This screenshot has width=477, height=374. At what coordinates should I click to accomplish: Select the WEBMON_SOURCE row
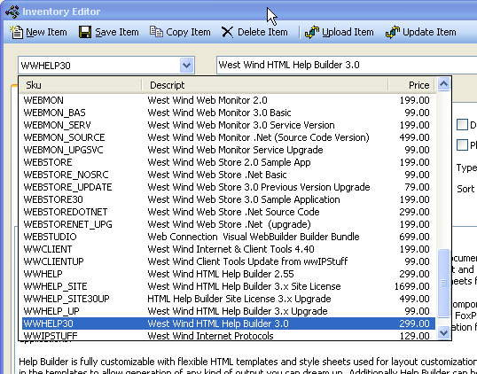pos(229,137)
